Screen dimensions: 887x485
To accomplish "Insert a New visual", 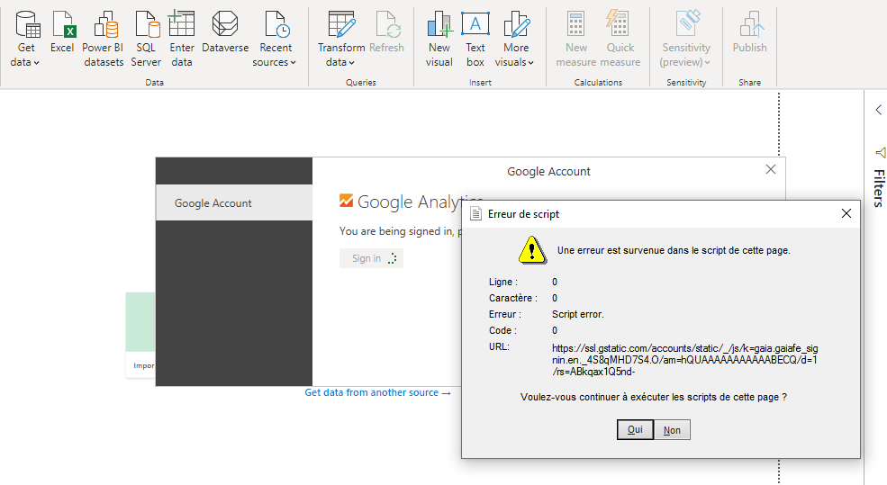I will point(439,40).
